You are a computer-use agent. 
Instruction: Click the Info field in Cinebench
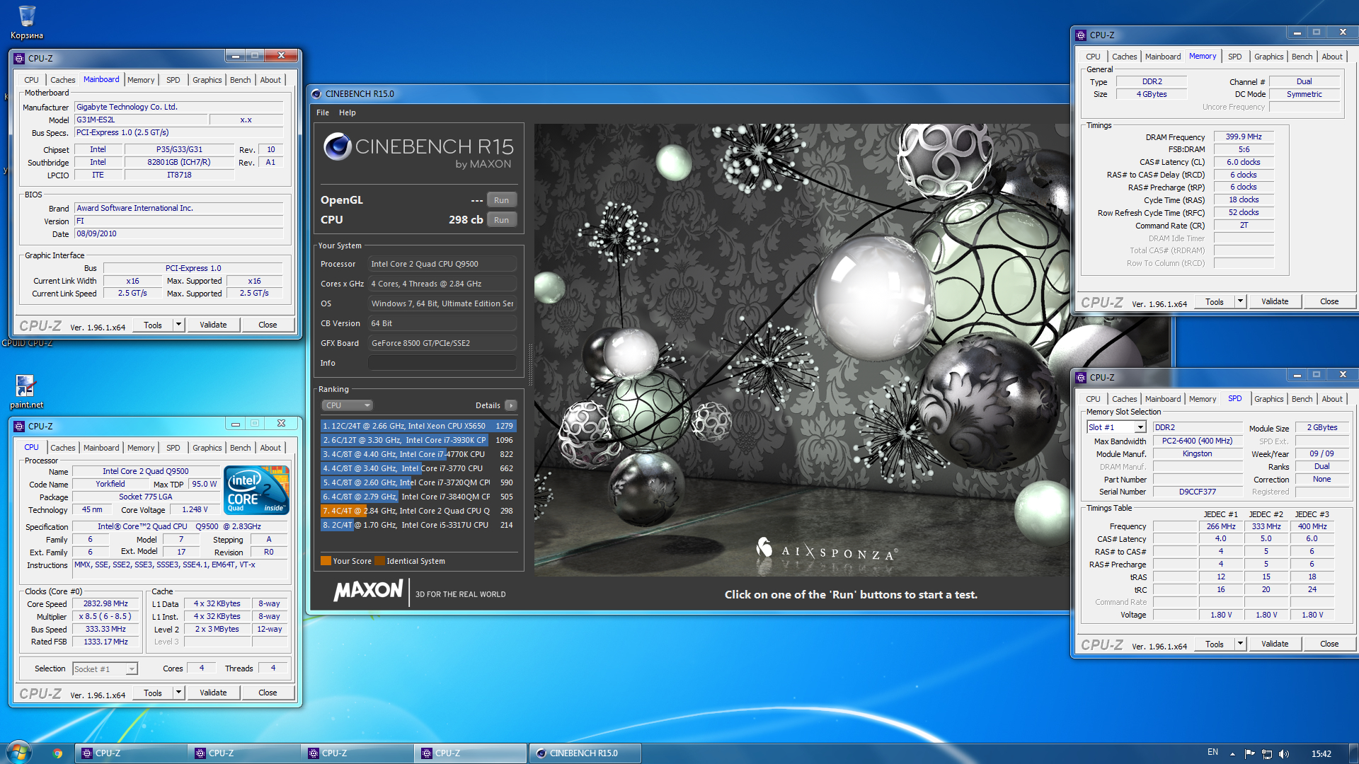coord(442,363)
